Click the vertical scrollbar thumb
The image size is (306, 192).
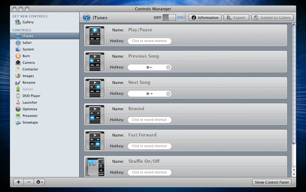pos(294,84)
